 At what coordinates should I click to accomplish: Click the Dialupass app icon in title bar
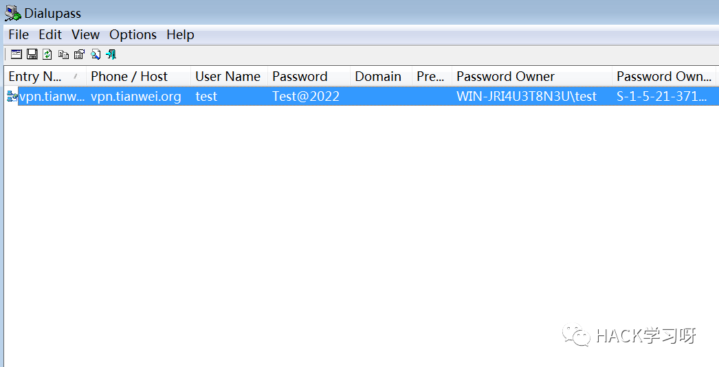(12, 13)
